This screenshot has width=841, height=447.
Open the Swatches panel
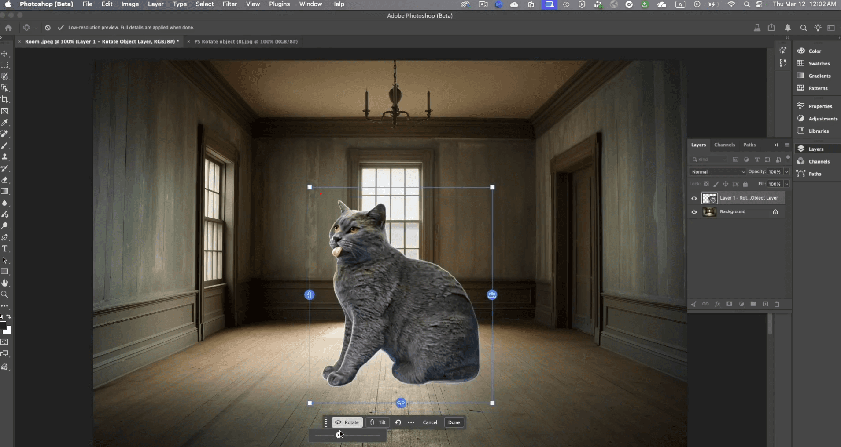818,63
